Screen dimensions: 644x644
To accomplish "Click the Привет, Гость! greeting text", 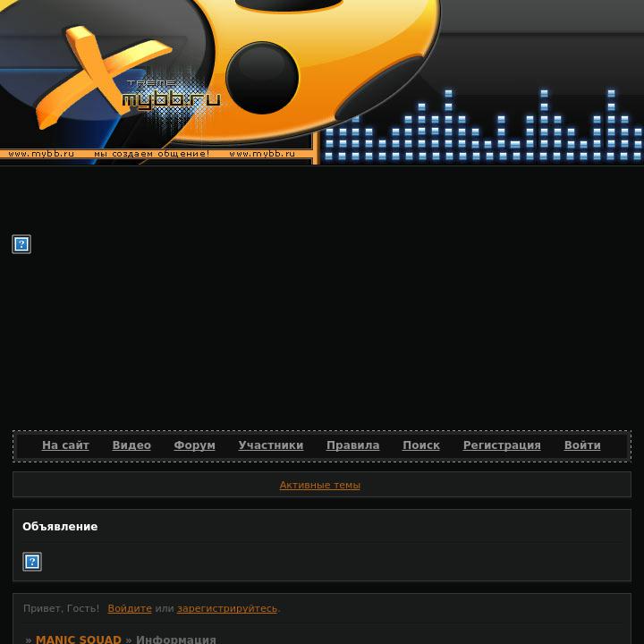I will click(x=61, y=608).
